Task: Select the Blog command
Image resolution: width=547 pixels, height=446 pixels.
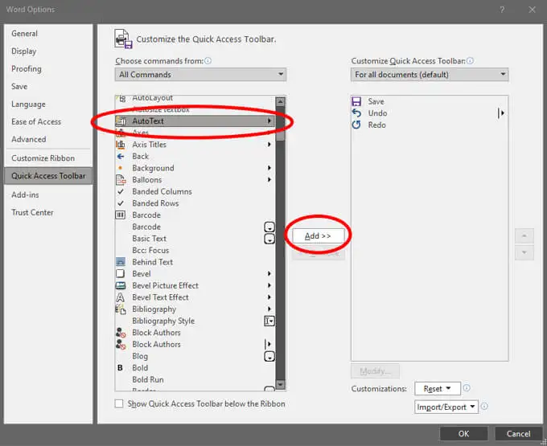Action: 140,356
